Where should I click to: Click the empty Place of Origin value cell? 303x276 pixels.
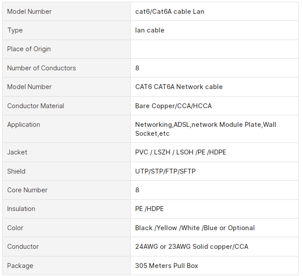point(214,49)
